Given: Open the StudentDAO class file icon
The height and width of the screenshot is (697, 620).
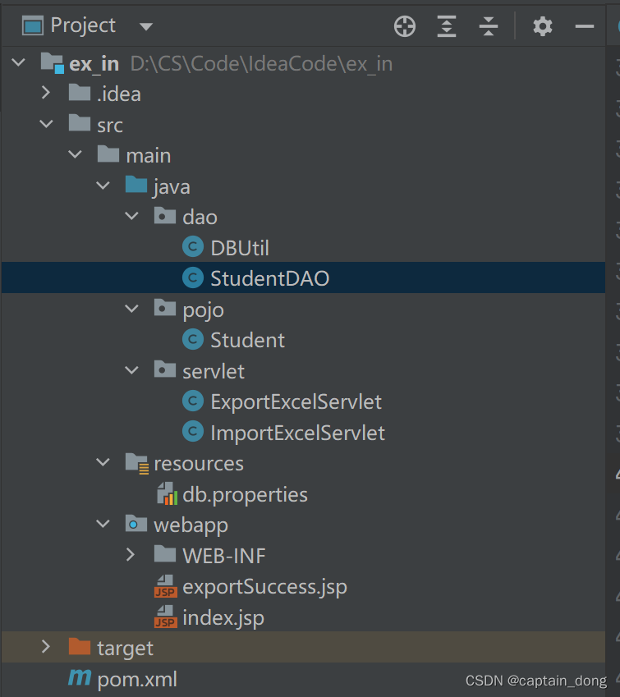Looking at the screenshot, I should (192, 277).
